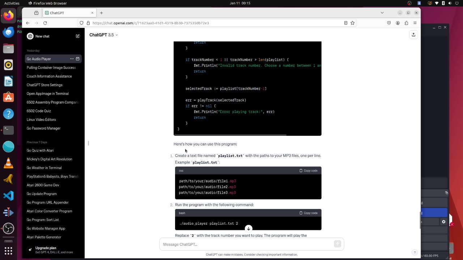
Task: Copy code from the bash code block
Action: pyautogui.click(x=309, y=213)
